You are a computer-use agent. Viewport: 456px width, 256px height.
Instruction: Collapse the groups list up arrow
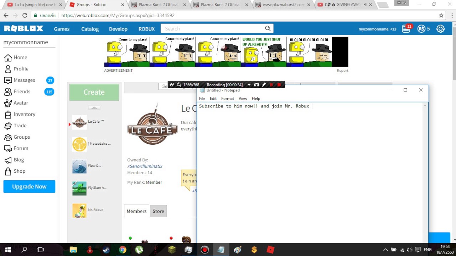[94, 108]
